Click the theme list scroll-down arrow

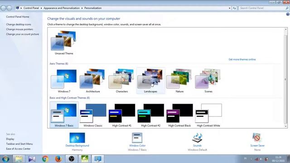285,126
